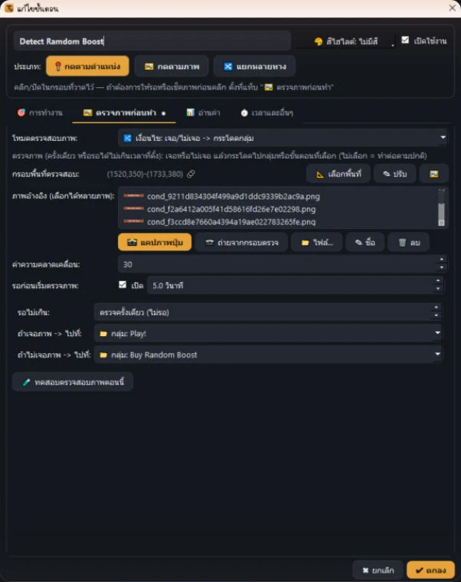Click the ลบ trash delete button
Image resolution: width=461 pixels, height=582 pixels.
(409, 243)
